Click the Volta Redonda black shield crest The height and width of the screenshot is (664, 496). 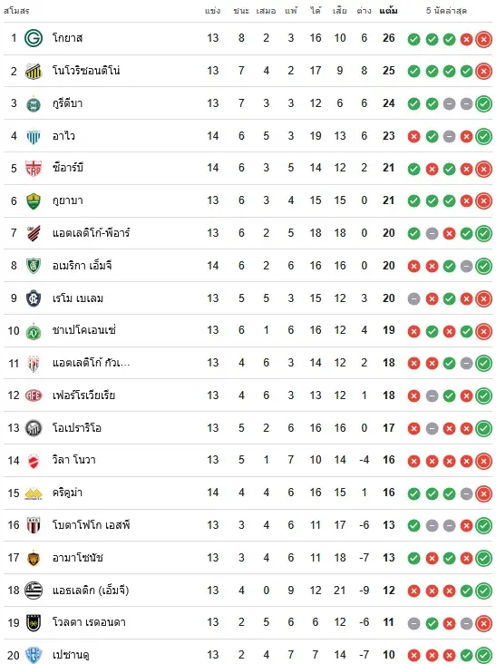(34, 622)
